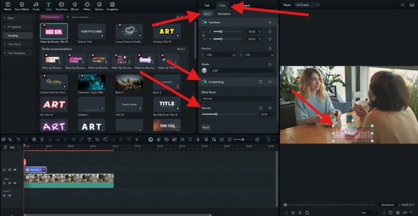Select the Trending category

pyautogui.click(x=18, y=35)
